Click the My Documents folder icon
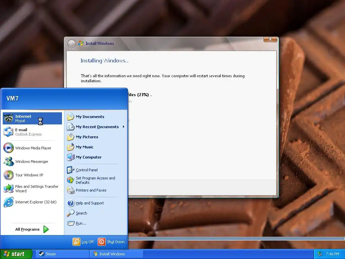The image size is (345, 259). coord(71,116)
